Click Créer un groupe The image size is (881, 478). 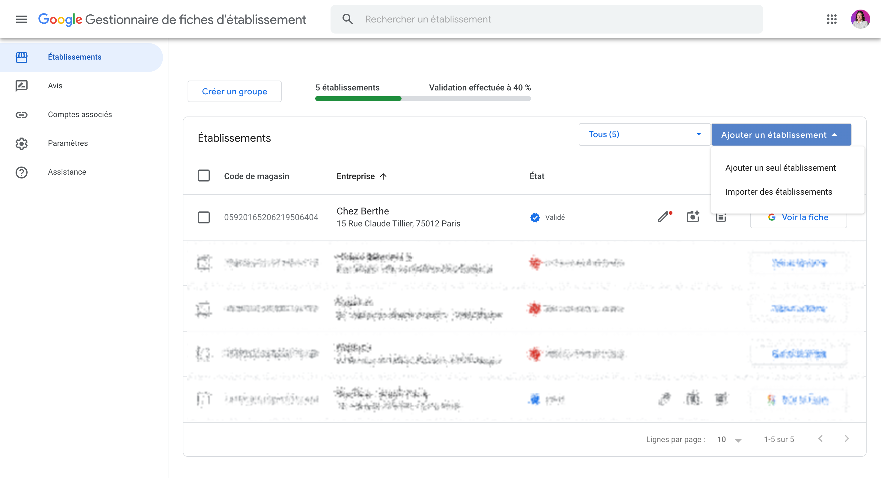click(x=235, y=91)
